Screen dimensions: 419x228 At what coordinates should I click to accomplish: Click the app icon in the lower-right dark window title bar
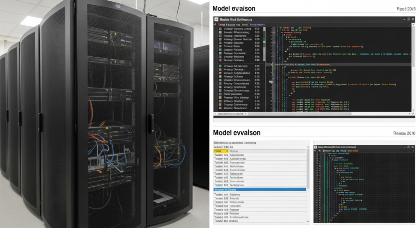[315, 147]
